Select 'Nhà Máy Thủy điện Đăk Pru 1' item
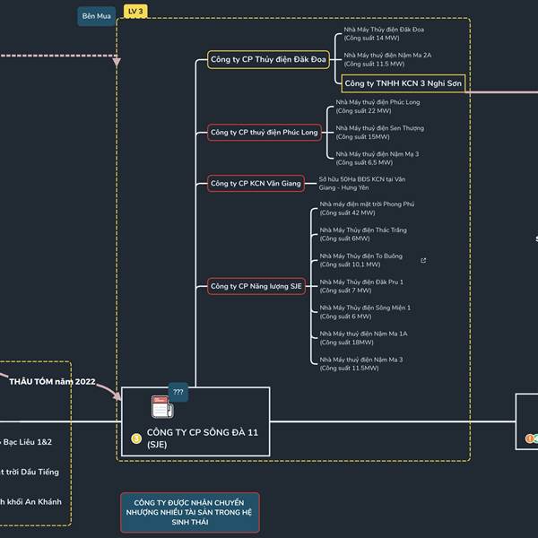 361,286
